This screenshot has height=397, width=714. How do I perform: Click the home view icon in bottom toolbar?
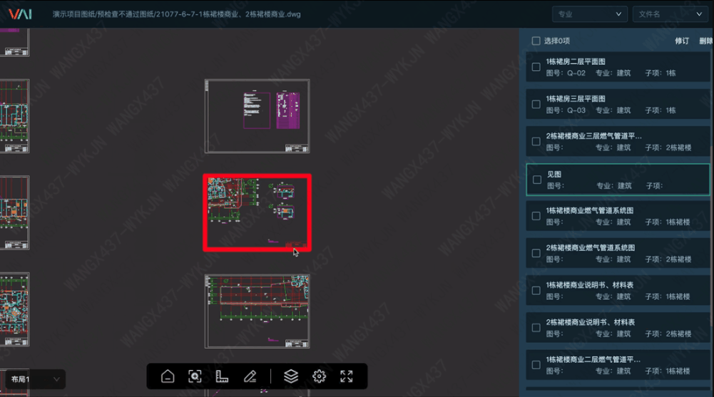[168, 376]
